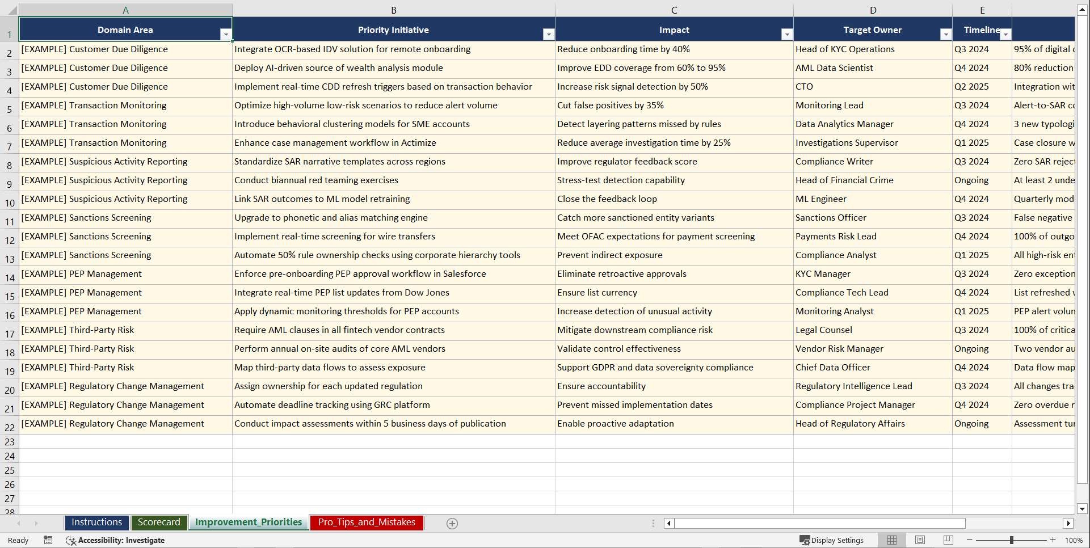Click the right sheet navigation arrow
1090x548 pixels.
36,523
